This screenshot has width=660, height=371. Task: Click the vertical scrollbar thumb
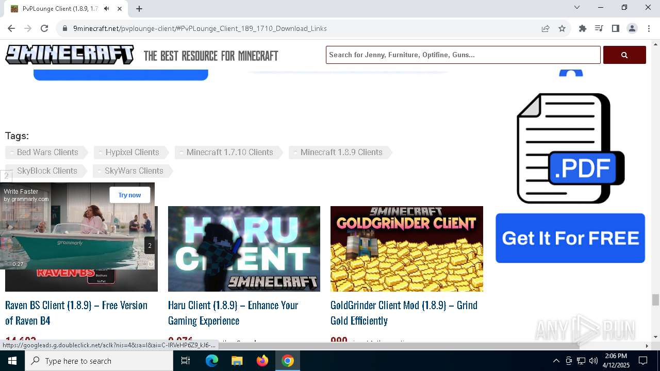(655, 300)
